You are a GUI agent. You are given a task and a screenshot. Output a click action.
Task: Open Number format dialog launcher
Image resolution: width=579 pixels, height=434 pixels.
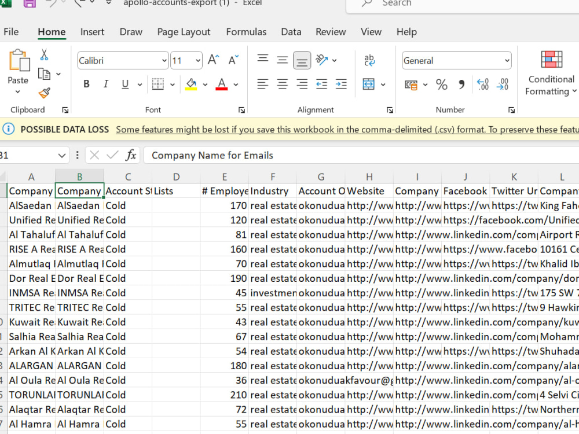point(511,110)
